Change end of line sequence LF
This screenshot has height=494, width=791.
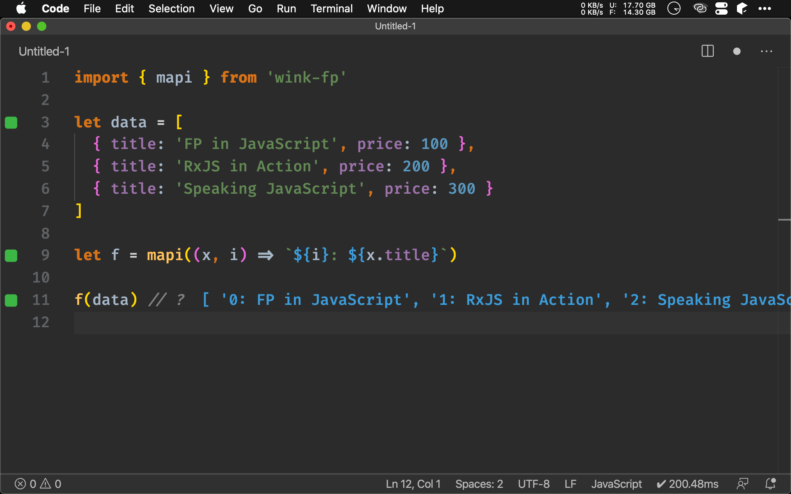570,484
